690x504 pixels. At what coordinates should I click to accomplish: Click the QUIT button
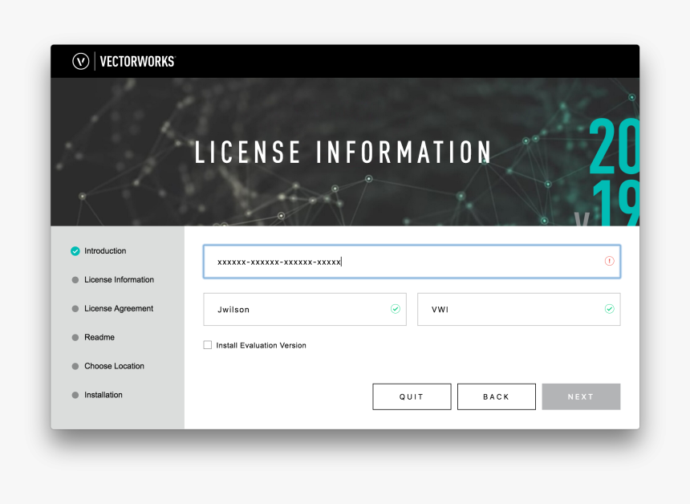412,396
